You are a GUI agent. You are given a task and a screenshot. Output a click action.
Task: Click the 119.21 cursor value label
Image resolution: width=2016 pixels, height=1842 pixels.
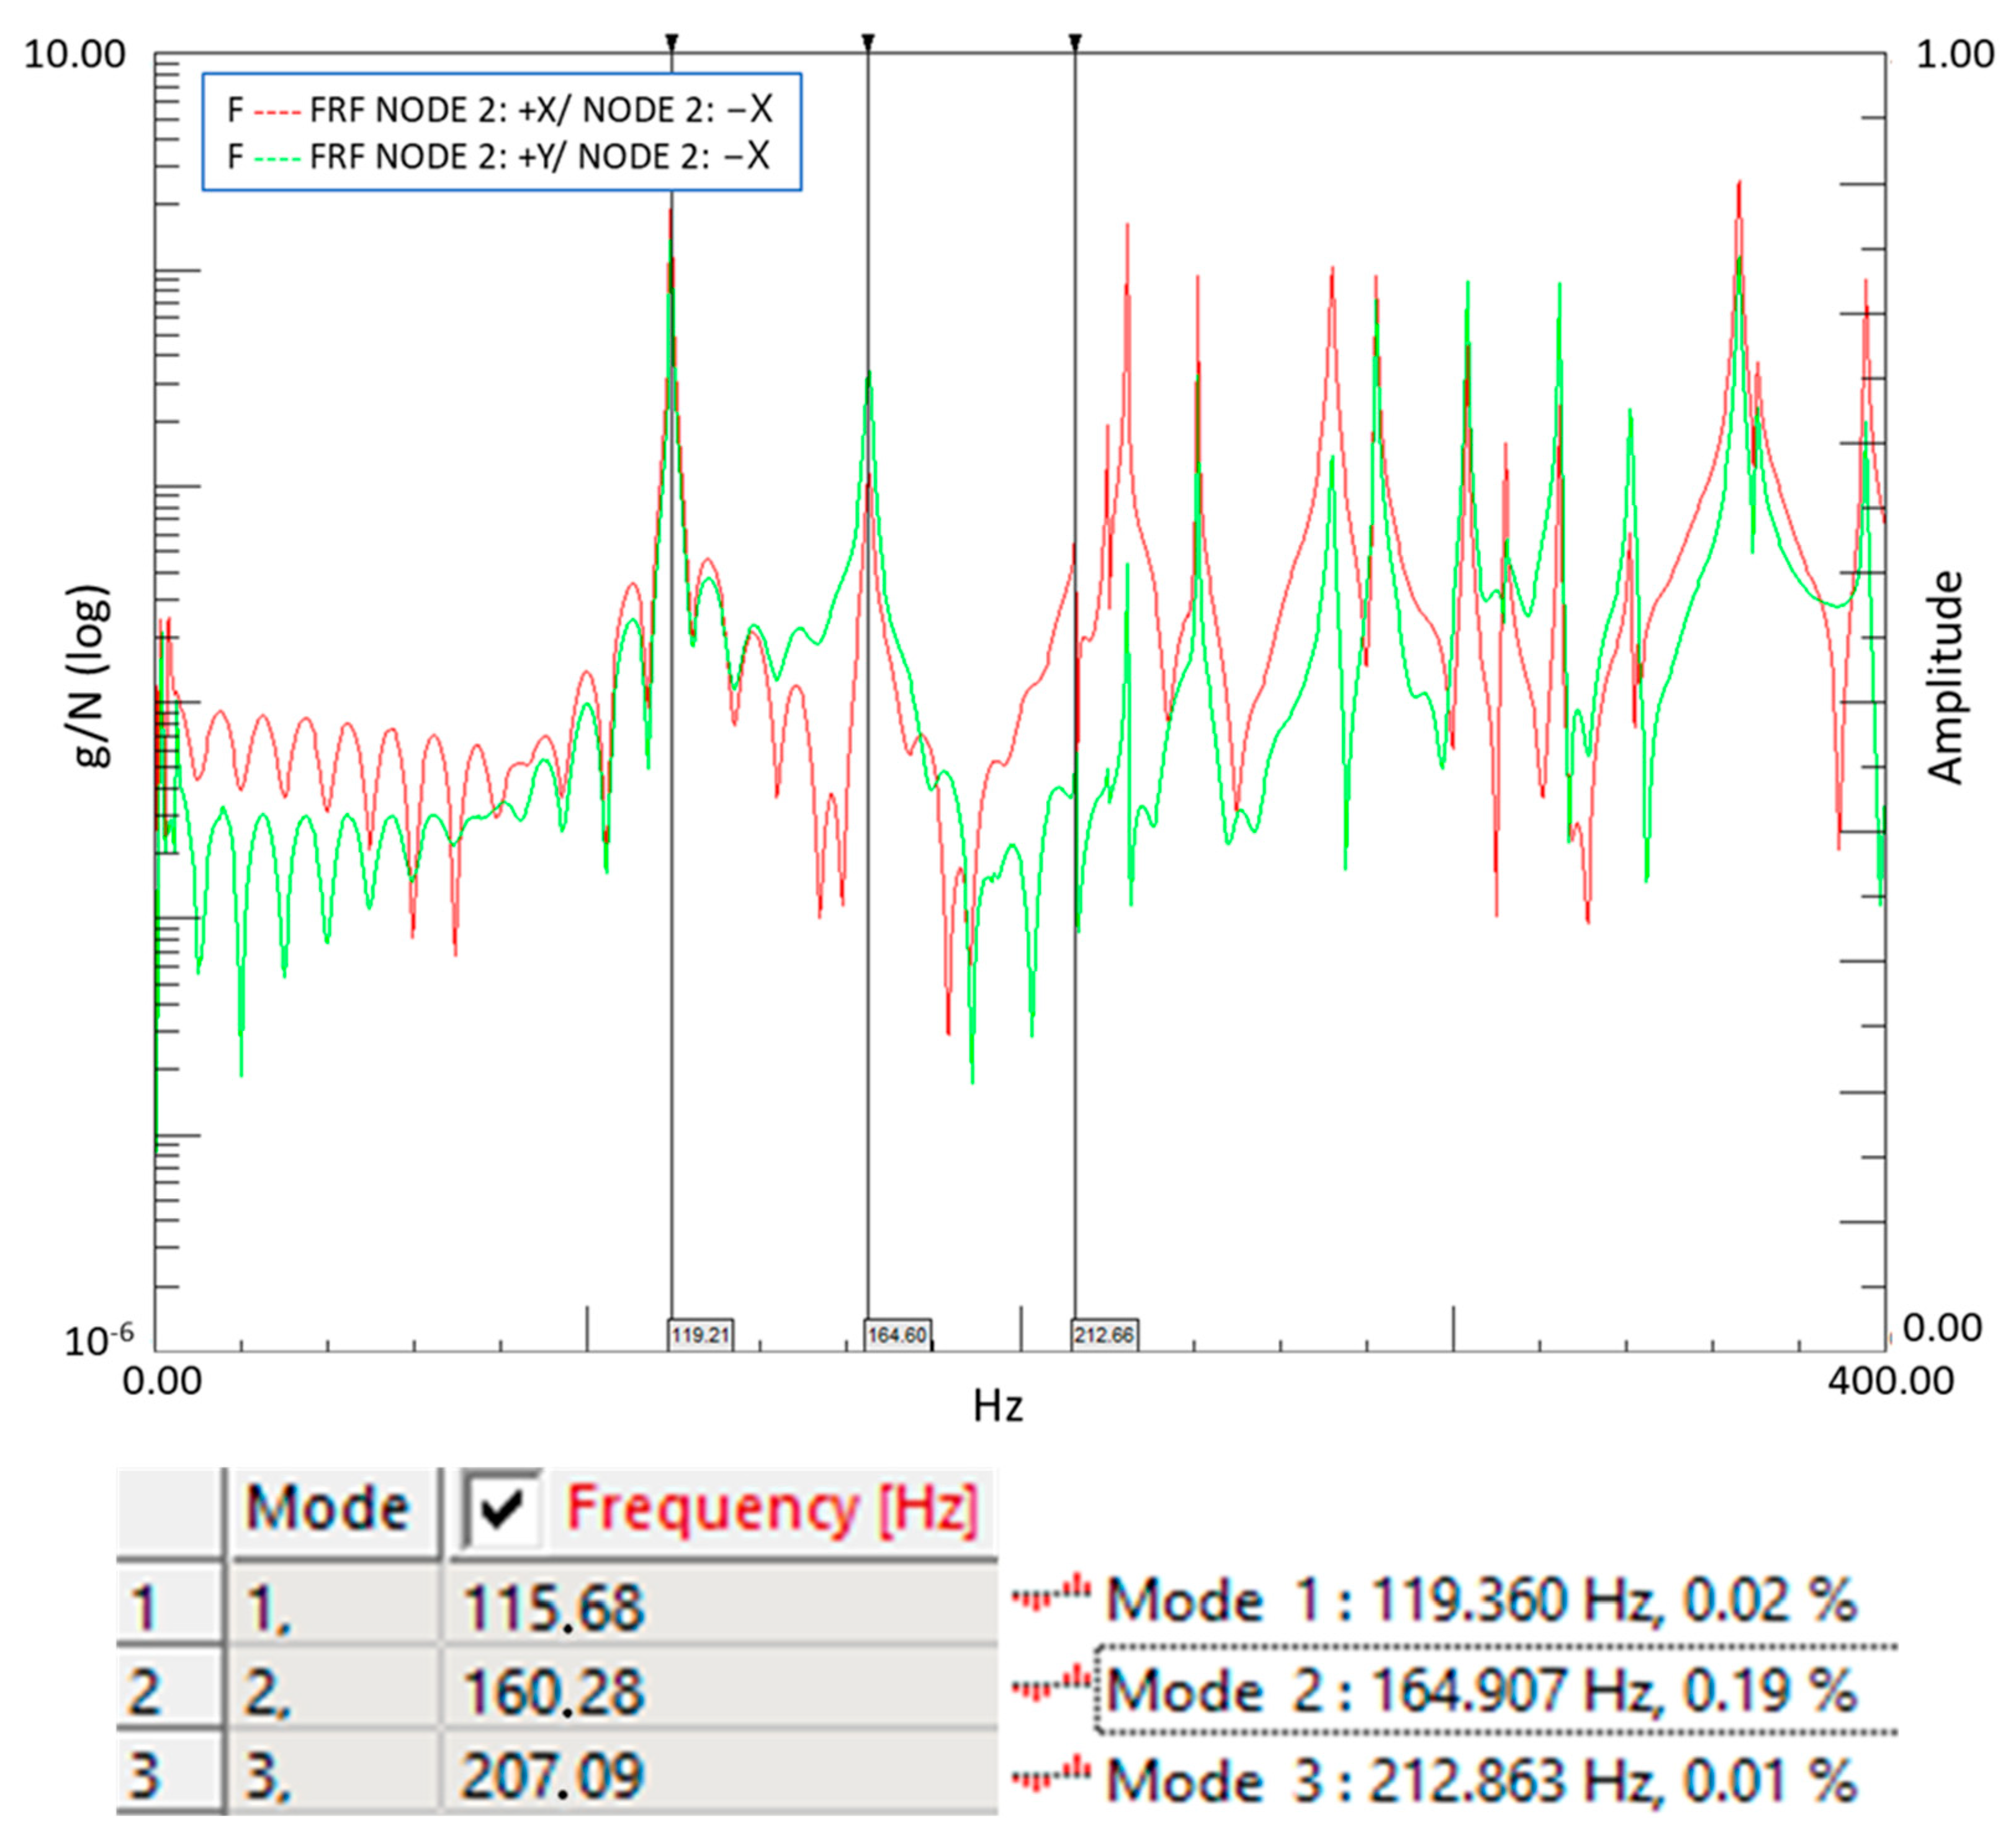click(700, 1334)
